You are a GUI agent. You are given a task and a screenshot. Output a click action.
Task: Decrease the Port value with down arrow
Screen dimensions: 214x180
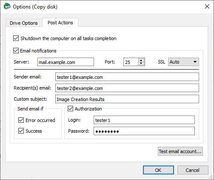click(x=141, y=64)
